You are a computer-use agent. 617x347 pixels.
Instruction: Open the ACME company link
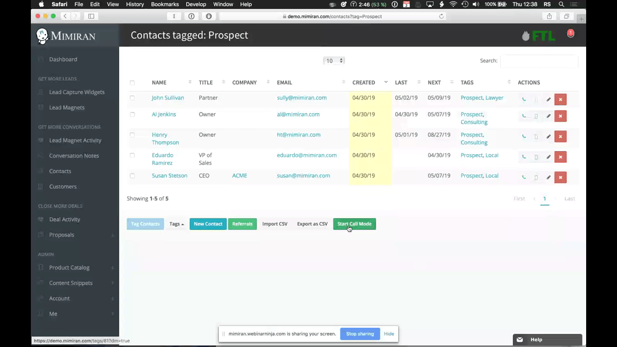tap(240, 176)
